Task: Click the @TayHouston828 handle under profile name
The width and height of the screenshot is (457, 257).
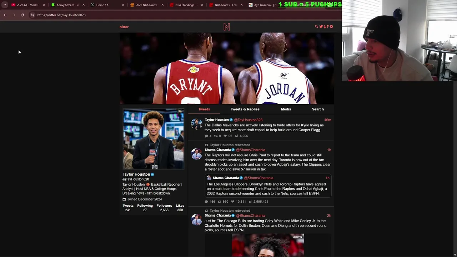Action: pyautogui.click(x=136, y=179)
